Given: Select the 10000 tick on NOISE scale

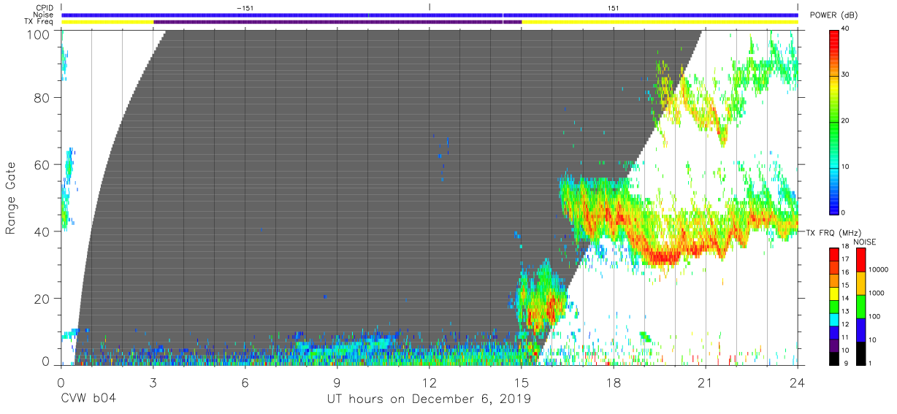Looking at the screenshot, I should click(x=879, y=269).
